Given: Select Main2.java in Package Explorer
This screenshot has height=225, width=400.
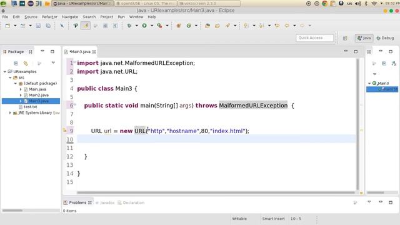Looking at the screenshot, I should click(x=39, y=95).
